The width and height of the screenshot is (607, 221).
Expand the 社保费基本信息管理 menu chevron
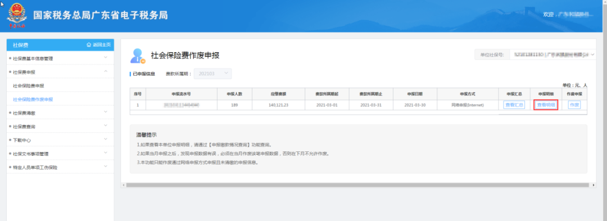pyautogui.click(x=106, y=58)
